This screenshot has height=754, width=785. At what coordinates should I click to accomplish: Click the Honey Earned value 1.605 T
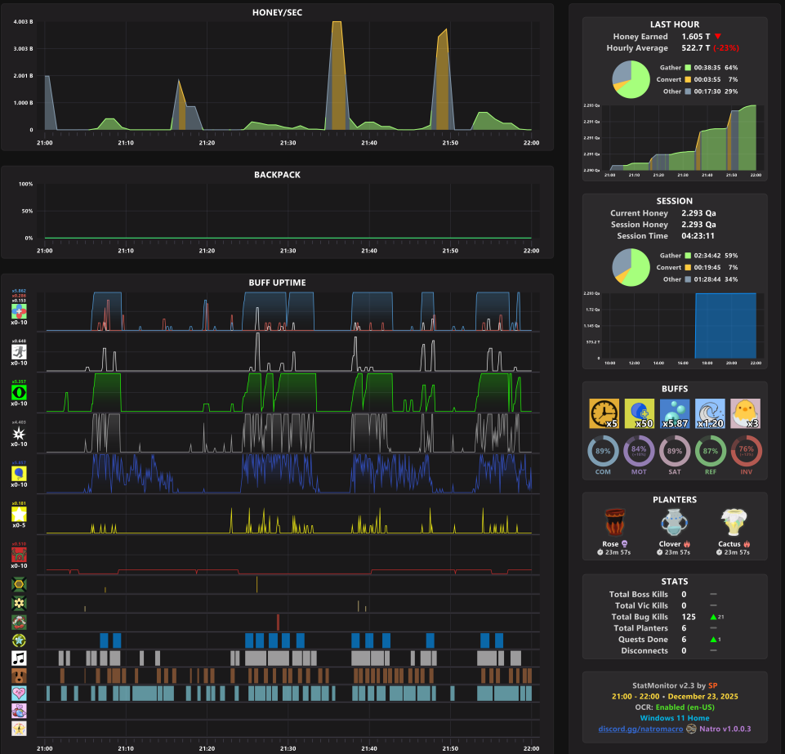pyautogui.click(x=695, y=37)
